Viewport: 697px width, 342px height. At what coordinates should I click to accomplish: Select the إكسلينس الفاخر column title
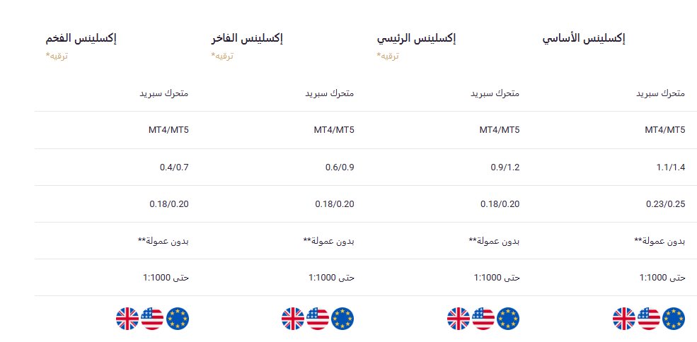click(x=247, y=39)
